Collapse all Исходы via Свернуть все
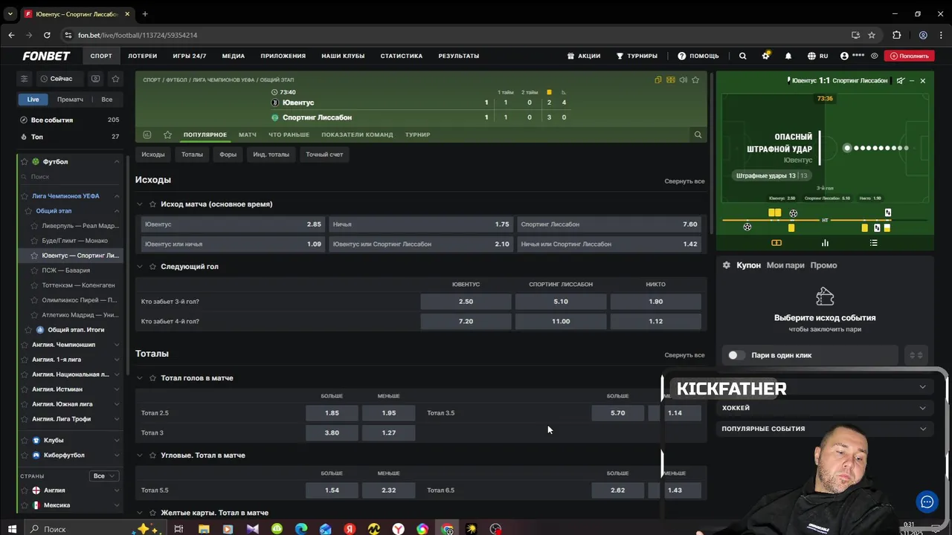This screenshot has width=952, height=535. pyautogui.click(x=684, y=181)
